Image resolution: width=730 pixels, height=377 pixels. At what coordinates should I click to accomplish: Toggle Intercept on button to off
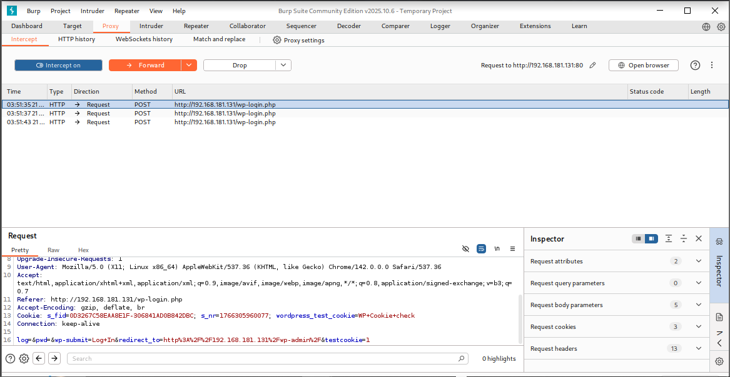pos(58,65)
